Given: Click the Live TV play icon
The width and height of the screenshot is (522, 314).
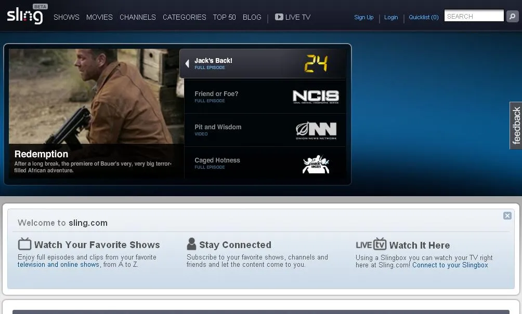Looking at the screenshot, I should (x=279, y=17).
